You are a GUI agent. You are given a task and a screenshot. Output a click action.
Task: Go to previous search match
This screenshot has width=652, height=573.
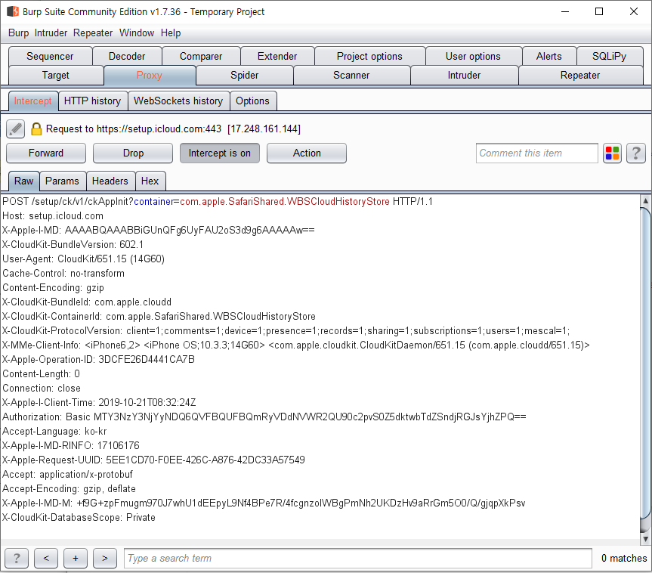(46, 558)
